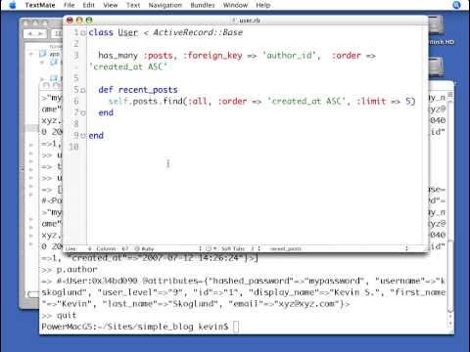Click line number 2 in the gutter

(76, 44)
